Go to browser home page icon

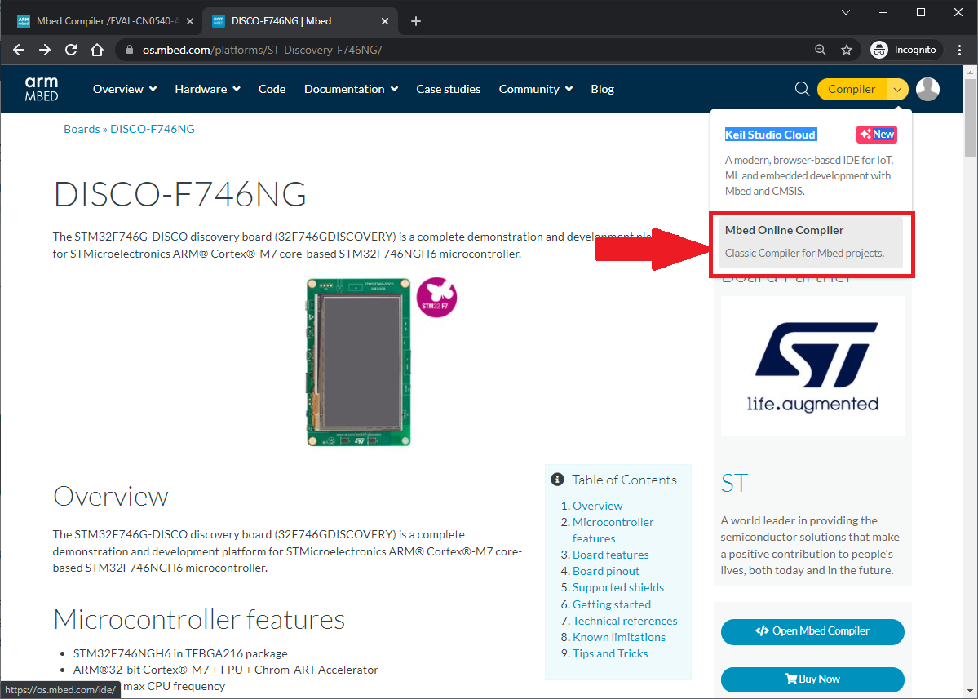coord(97,50)
